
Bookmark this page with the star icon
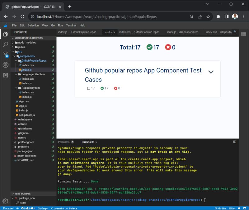point(208,17)
